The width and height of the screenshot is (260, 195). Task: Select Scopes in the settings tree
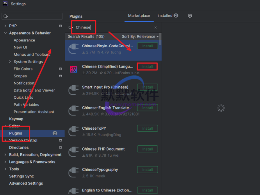click(20, 76)
